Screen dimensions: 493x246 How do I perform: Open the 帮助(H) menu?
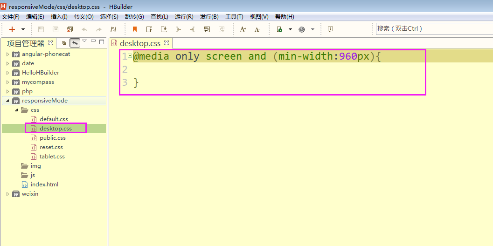(285, 17)
